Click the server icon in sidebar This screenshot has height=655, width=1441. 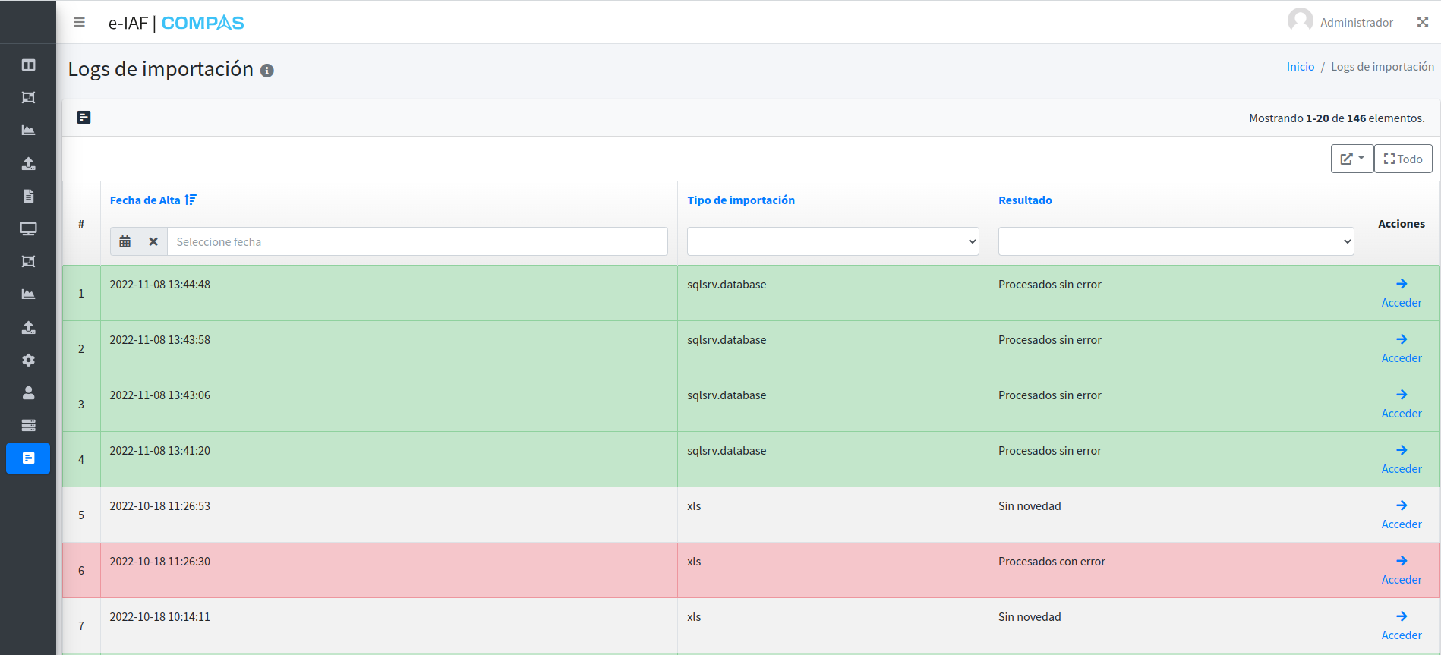tap(28, 425)
